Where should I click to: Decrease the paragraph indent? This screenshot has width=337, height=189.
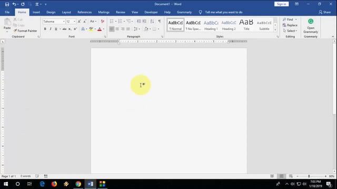[138, 21]
